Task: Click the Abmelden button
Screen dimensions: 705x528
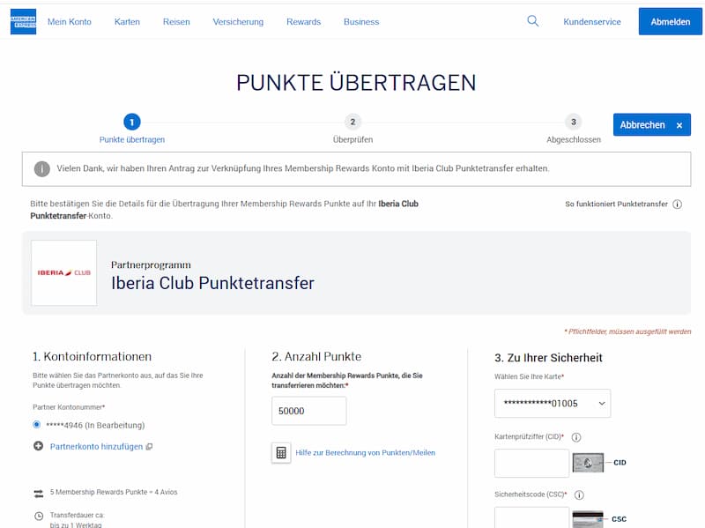Action: (670, 21)
